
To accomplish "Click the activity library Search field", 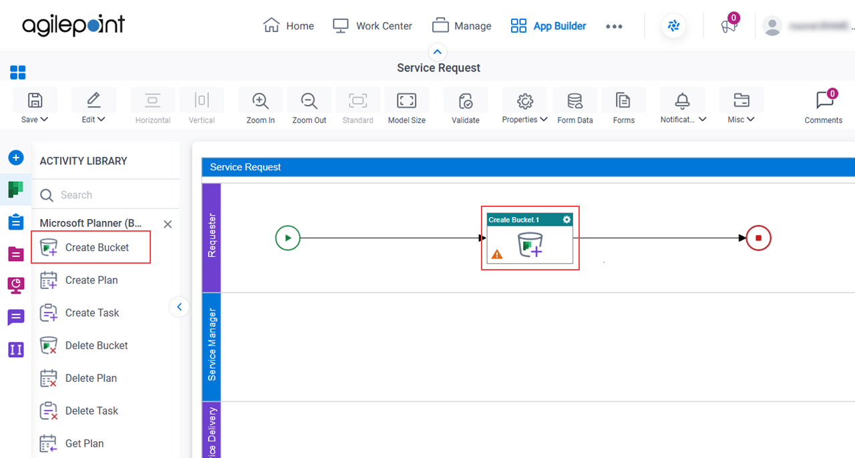I will (106, 195).
